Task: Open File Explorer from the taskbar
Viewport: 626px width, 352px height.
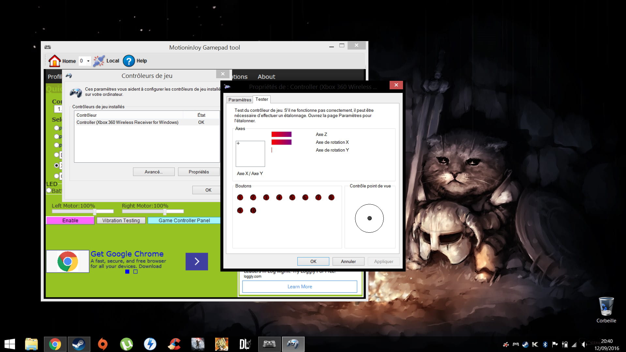Action: pos(31,344)
